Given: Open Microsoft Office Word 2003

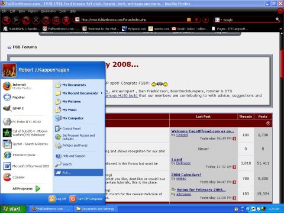Looking at the screenshot, I should click(26, 166).
